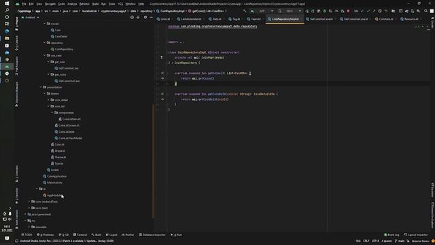Open the Resource Manager side tab
Screen dimensions: 435x245
pos(17,94)
